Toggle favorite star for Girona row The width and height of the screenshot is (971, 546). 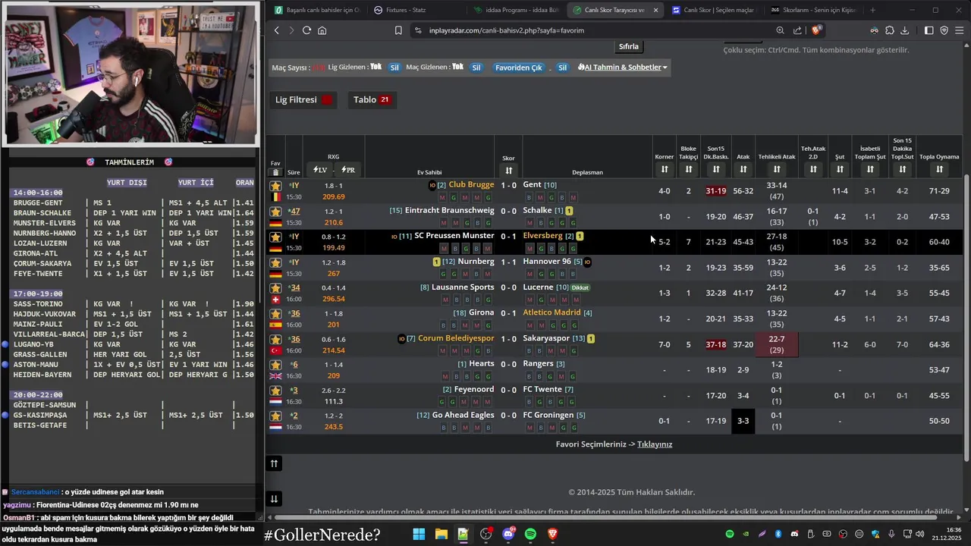[x=275, y=314]
